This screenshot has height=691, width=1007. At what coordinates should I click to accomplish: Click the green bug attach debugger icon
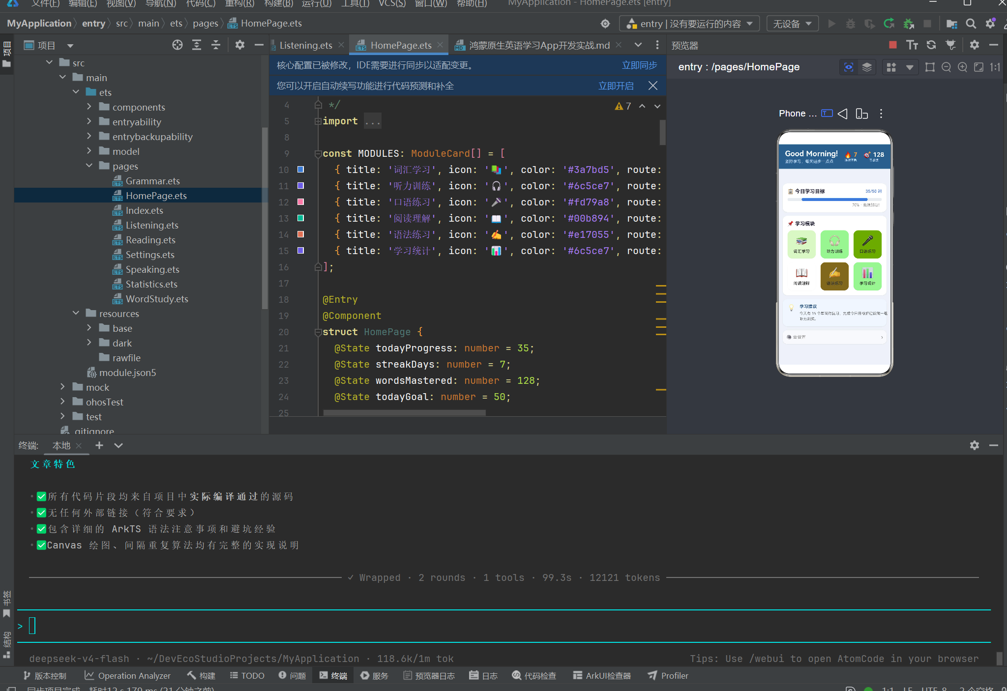click(909, 24)
